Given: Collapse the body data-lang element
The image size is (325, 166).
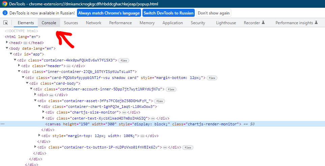Looking at the screenshot, I should 7,48.
